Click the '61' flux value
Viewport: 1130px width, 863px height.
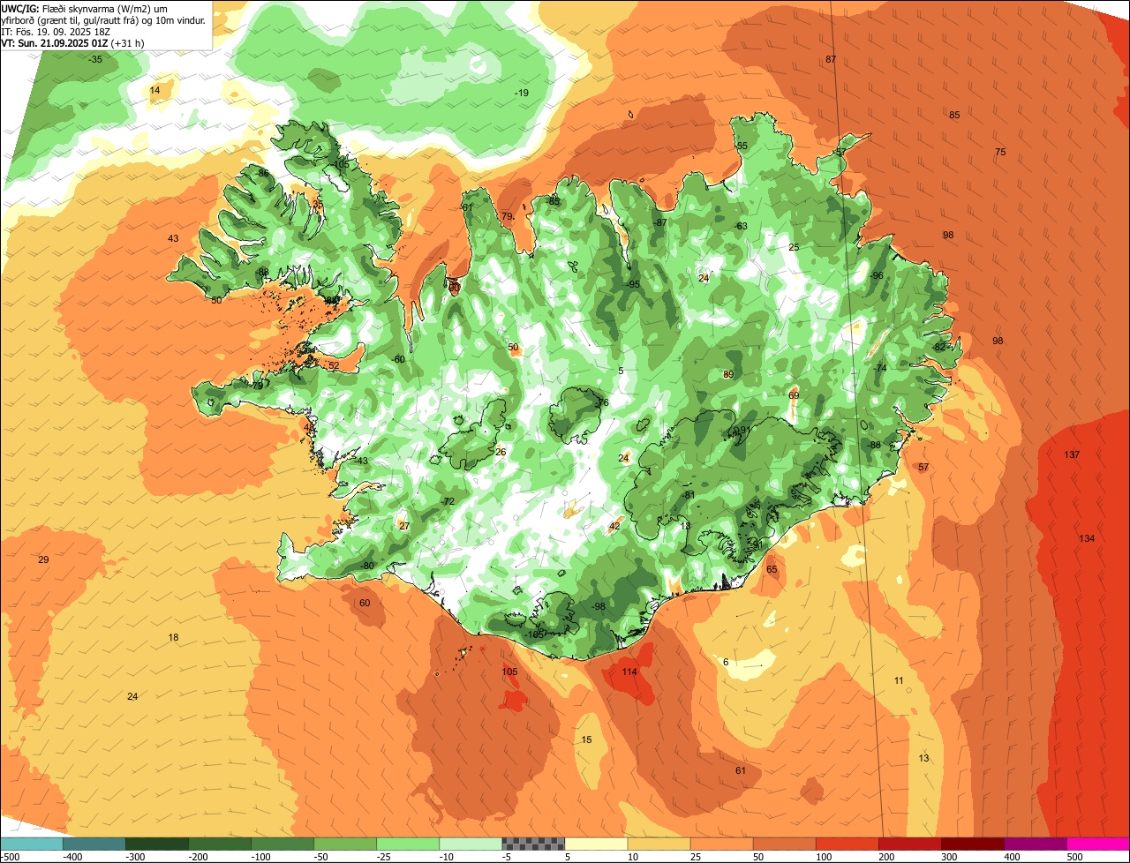(741, 770)
